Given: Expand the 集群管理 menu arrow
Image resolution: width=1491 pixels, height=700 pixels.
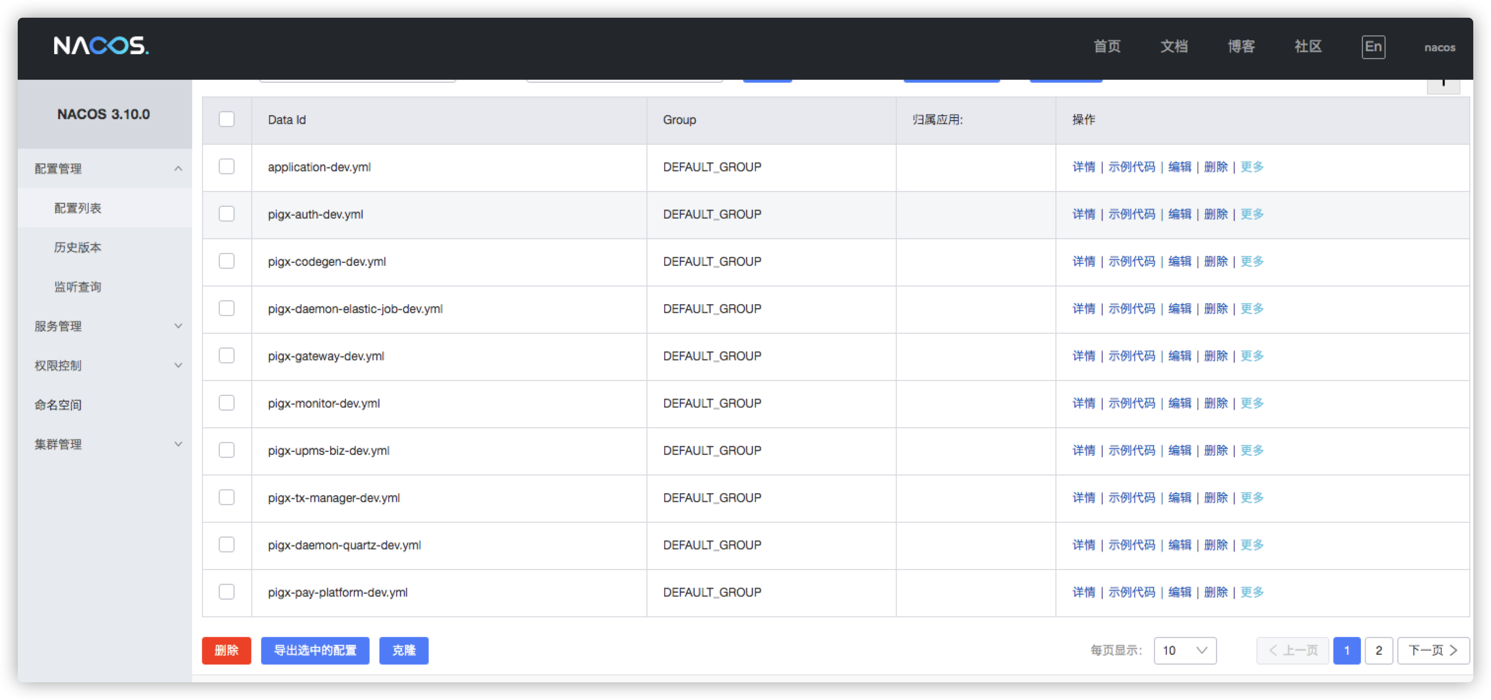Looking at the screenshot, I should pos(178,444).
